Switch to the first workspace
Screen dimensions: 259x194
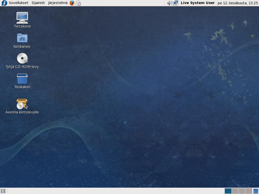tap(228, 191)
